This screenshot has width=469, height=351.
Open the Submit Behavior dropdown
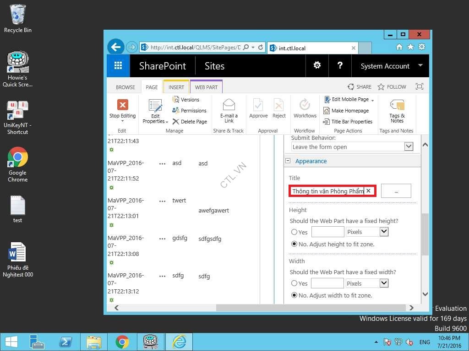pyautogui.click(x=409, y=147)
